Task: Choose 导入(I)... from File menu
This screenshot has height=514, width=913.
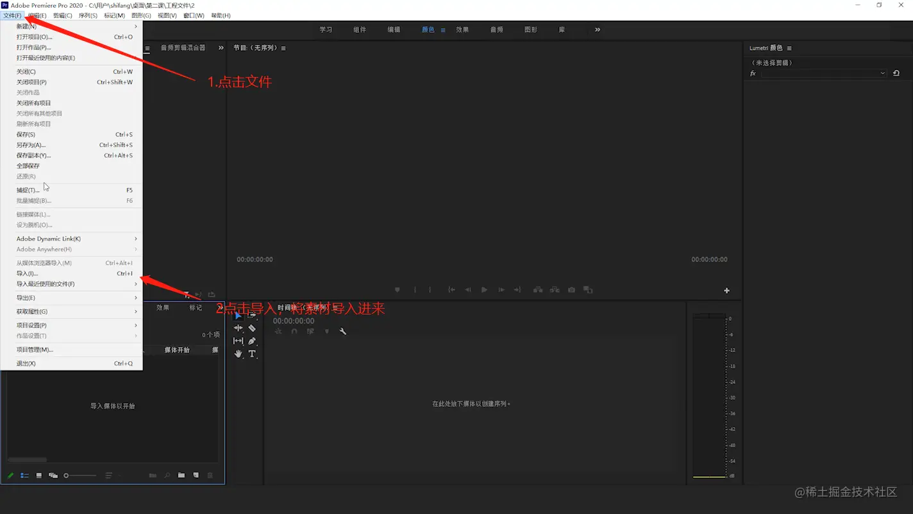Action: (72, 273)
